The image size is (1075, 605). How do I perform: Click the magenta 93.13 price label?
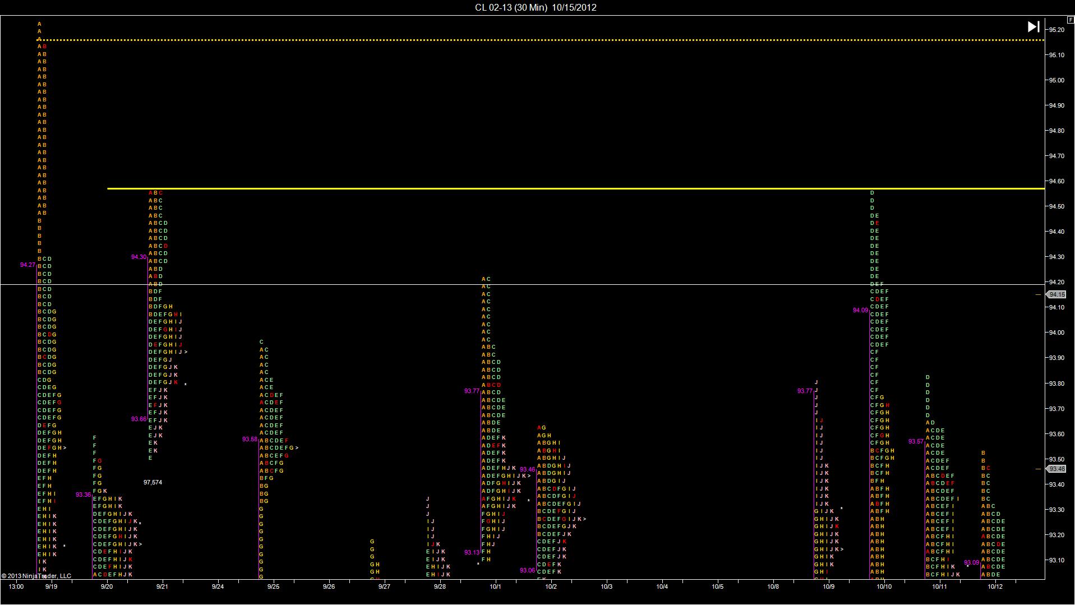tap(472, 552)
